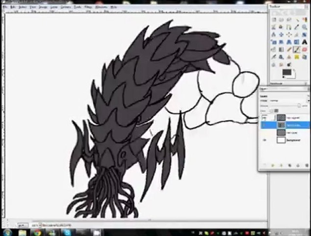Raise the layer with the up arrow
The image size is (311, 236).
273,166
